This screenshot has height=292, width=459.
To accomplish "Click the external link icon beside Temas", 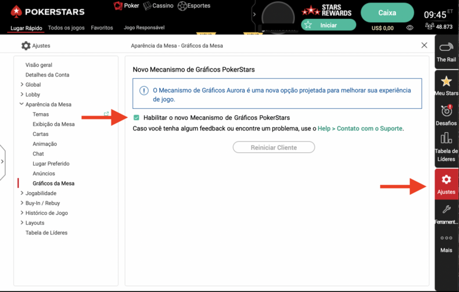I will (106, 114).
